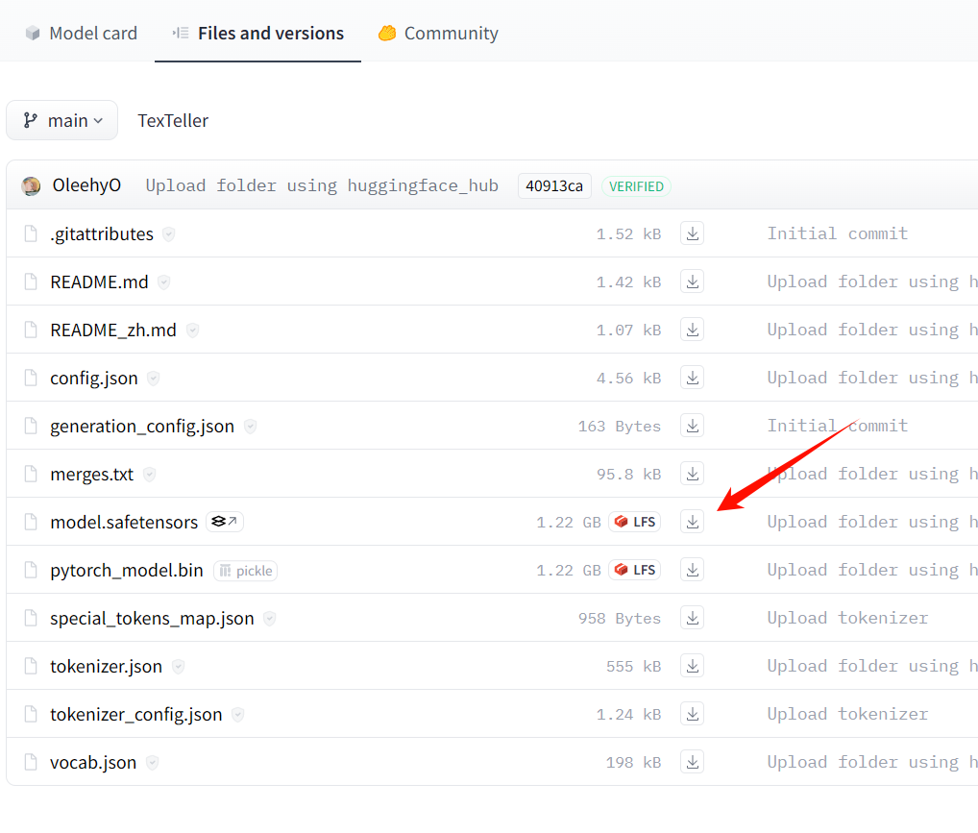Click the LFS badge on pytorch_model.bin row
This screenshot has width=978, height=833.
pyautogui.click(x=635, y=570)
